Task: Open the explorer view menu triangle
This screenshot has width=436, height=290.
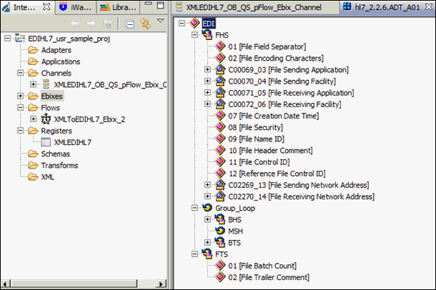Action: [160, 21]
